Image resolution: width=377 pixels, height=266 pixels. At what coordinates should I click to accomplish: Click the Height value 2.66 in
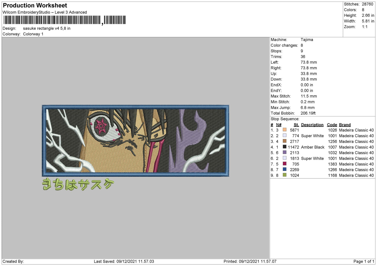(x=368, y=15)
